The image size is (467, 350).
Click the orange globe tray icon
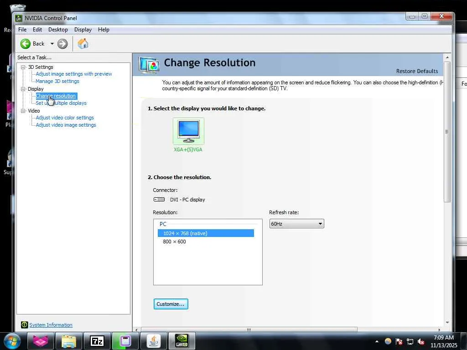[388, 341]
